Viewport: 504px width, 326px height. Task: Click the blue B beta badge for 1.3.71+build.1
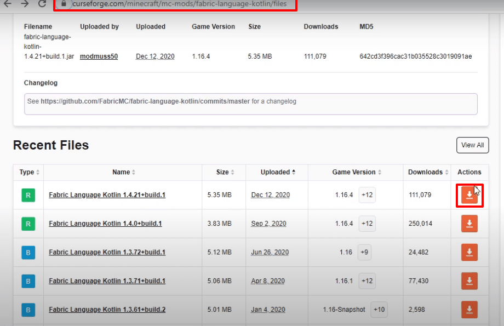pos(28,281)
